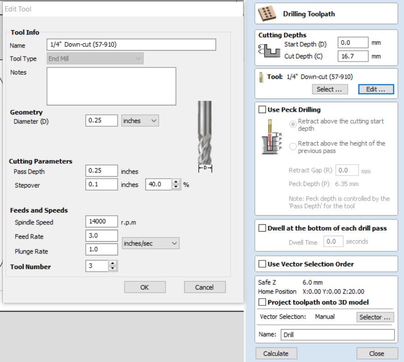Enable Dwell at the bottom of each drill pass
The image size is (404, 362).
[x=262, y=228]
